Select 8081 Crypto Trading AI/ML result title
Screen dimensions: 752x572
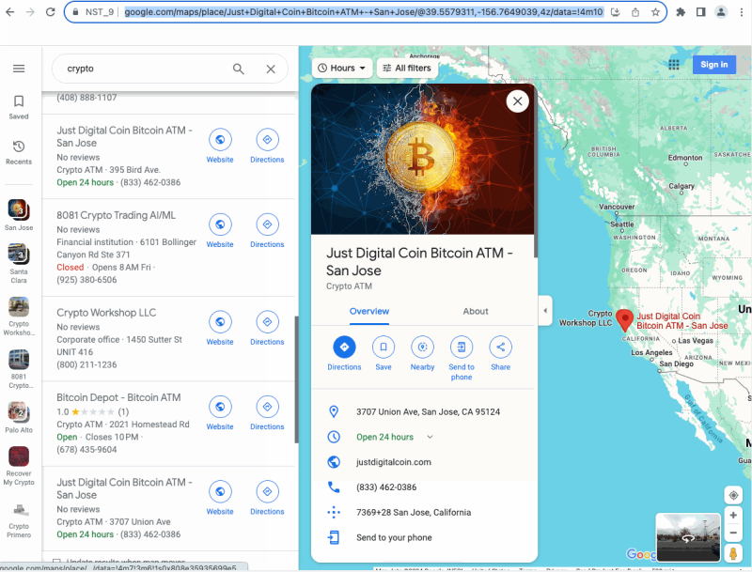[116, 216]
